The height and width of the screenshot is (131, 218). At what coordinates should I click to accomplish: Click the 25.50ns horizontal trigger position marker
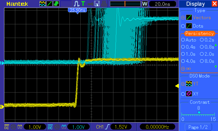(x=77, y=10)
